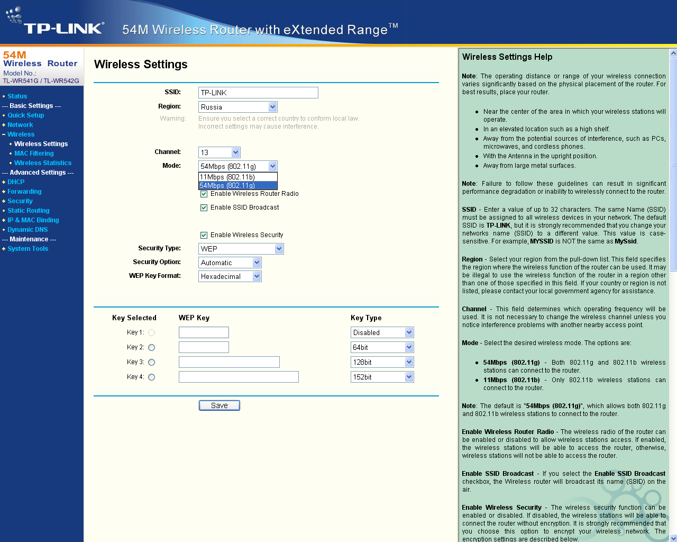Open the WEP Key Format dropdown
The height and width of the screenshot is (542, 677).
(x=230, y=276)
